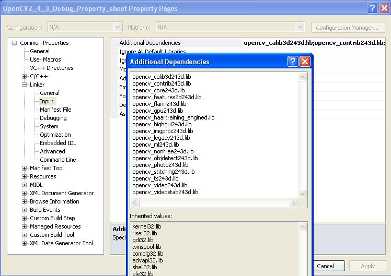Expand the Resources node
Viewport: 391px width, 276px height.
24,176
